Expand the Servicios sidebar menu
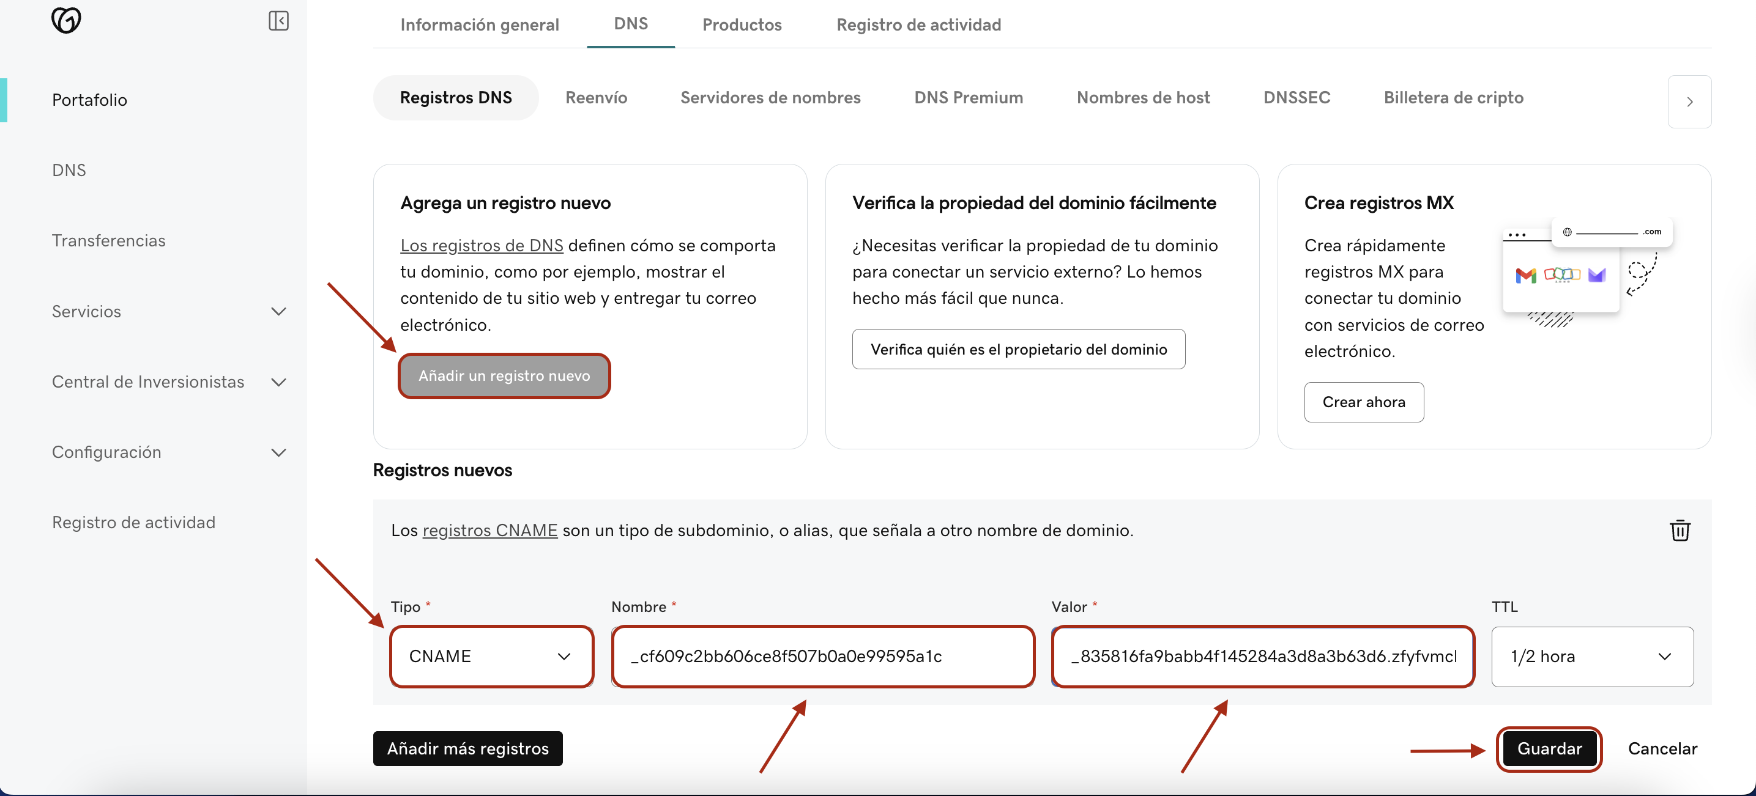The image size is (1756, 796). [x=278, y=312]
